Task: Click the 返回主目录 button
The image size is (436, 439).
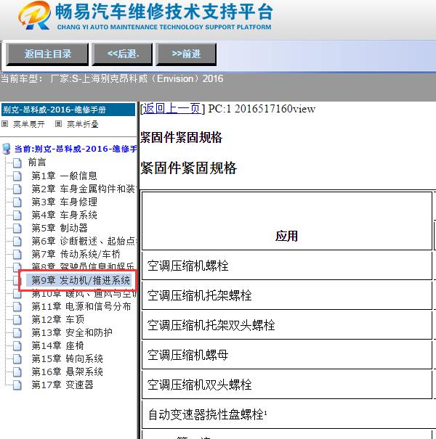Action: (x=47, y=54)
